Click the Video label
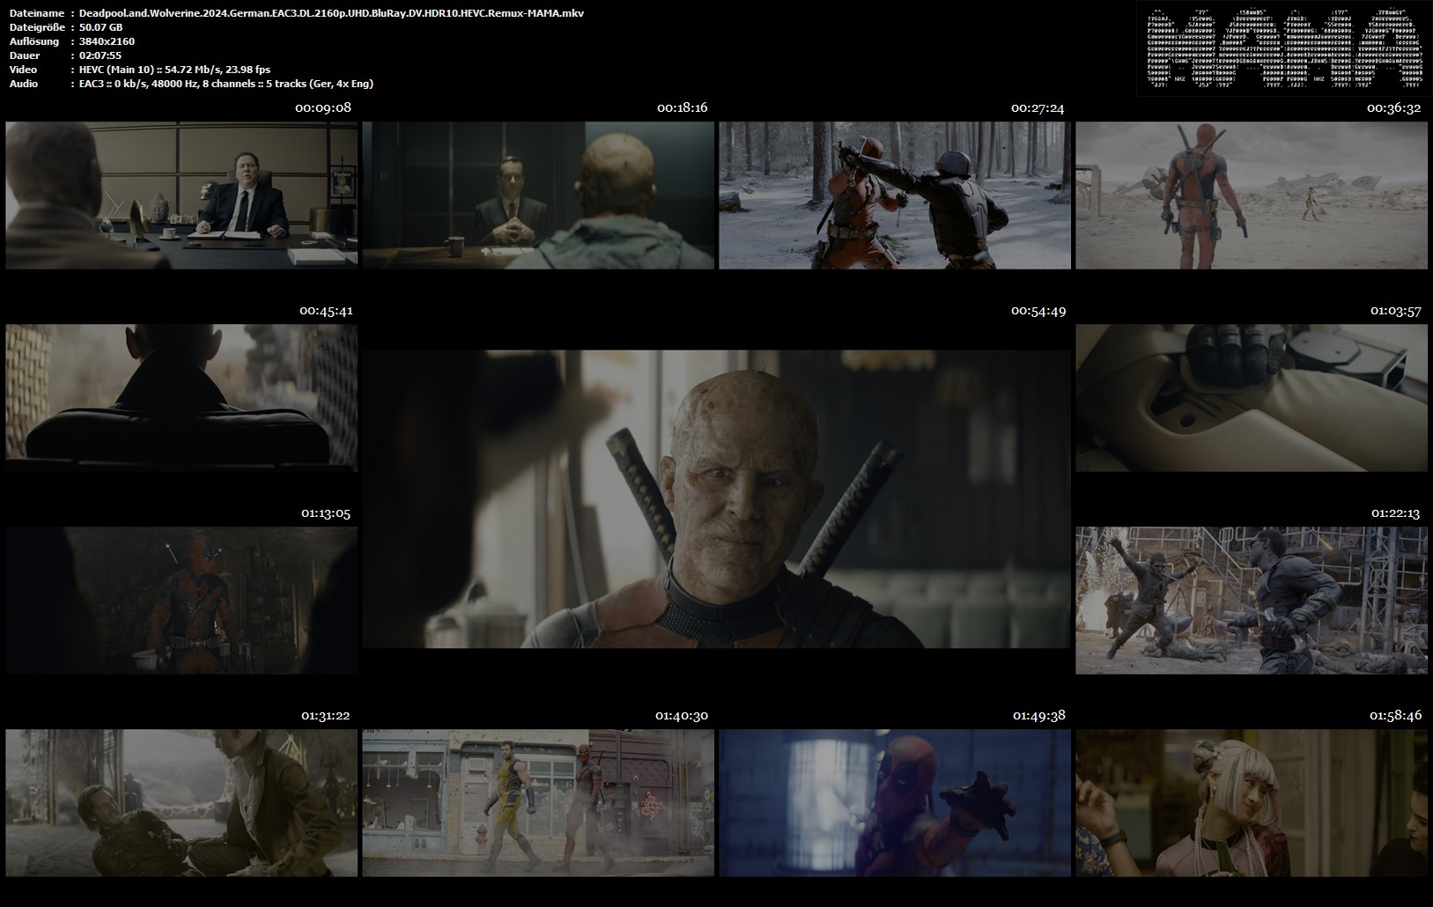The height and width of the screenshot is (907, 1433). pos(24,70)
